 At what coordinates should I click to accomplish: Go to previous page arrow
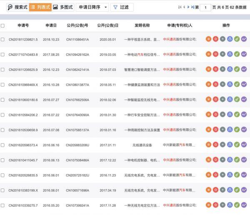click(x=184, y=7)
